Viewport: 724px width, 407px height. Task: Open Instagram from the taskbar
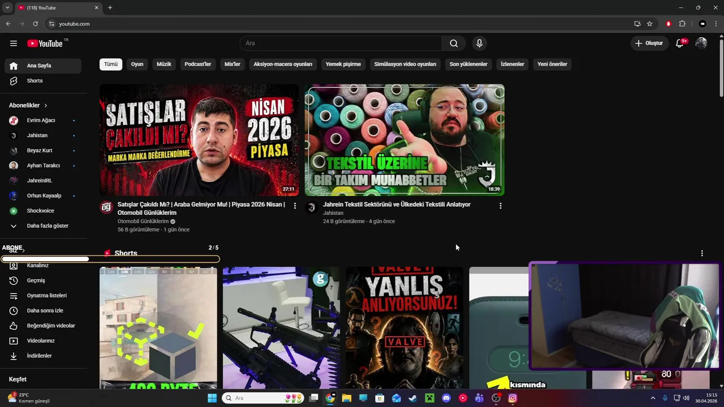click(x=512, y=398)
